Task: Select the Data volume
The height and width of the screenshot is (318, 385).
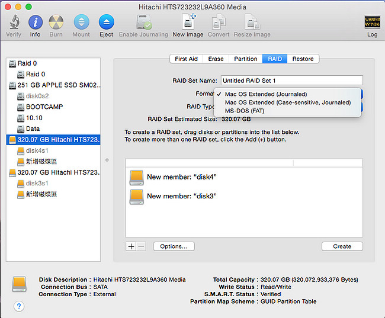Action: point(53,129)
